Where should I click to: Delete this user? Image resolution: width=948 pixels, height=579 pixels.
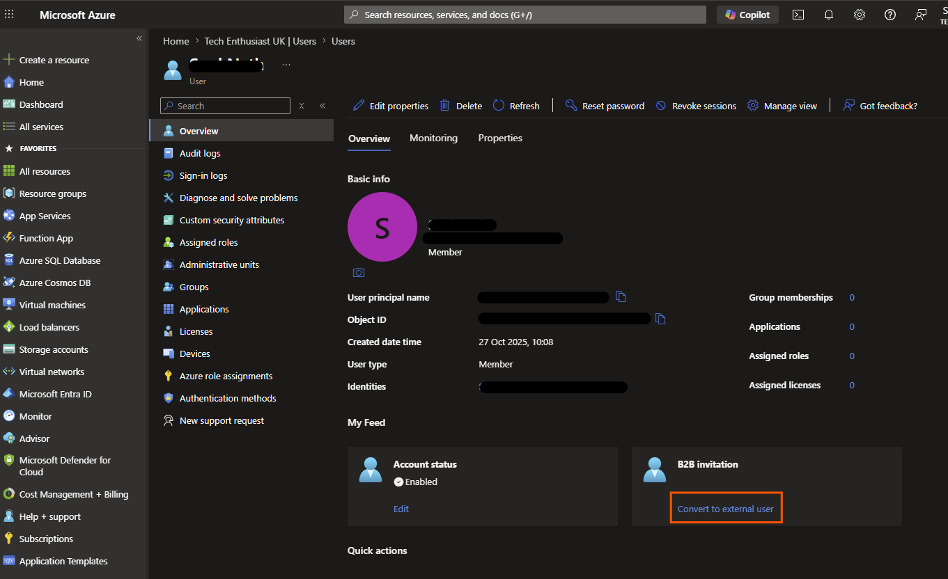click(x=461, y=106)
